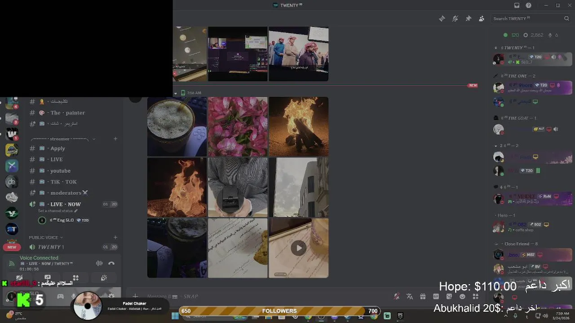Click Set a channel status
The image size is (575, 323).
pos(57,211)
